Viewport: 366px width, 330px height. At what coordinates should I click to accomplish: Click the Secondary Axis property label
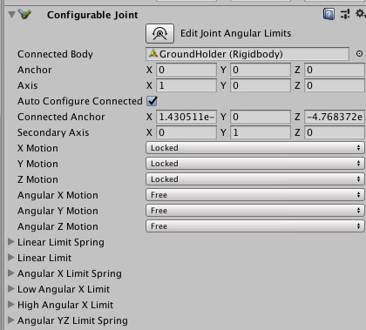[53, 132]
